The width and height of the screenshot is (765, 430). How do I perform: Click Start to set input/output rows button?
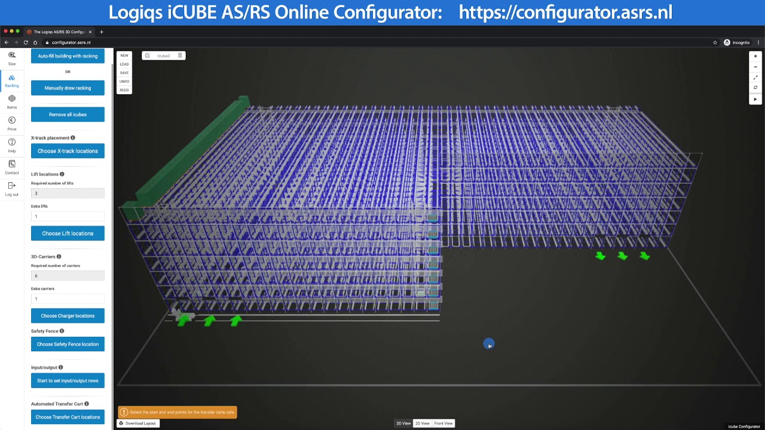pos(68,380)
